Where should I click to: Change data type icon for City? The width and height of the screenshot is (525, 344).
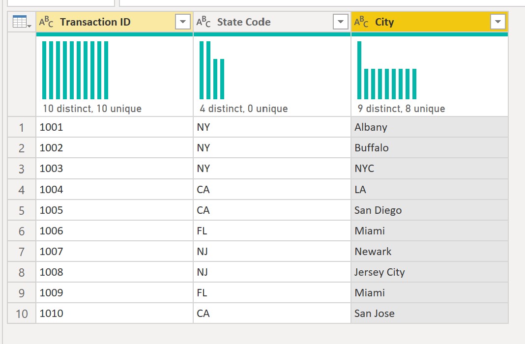click(361, 22)
